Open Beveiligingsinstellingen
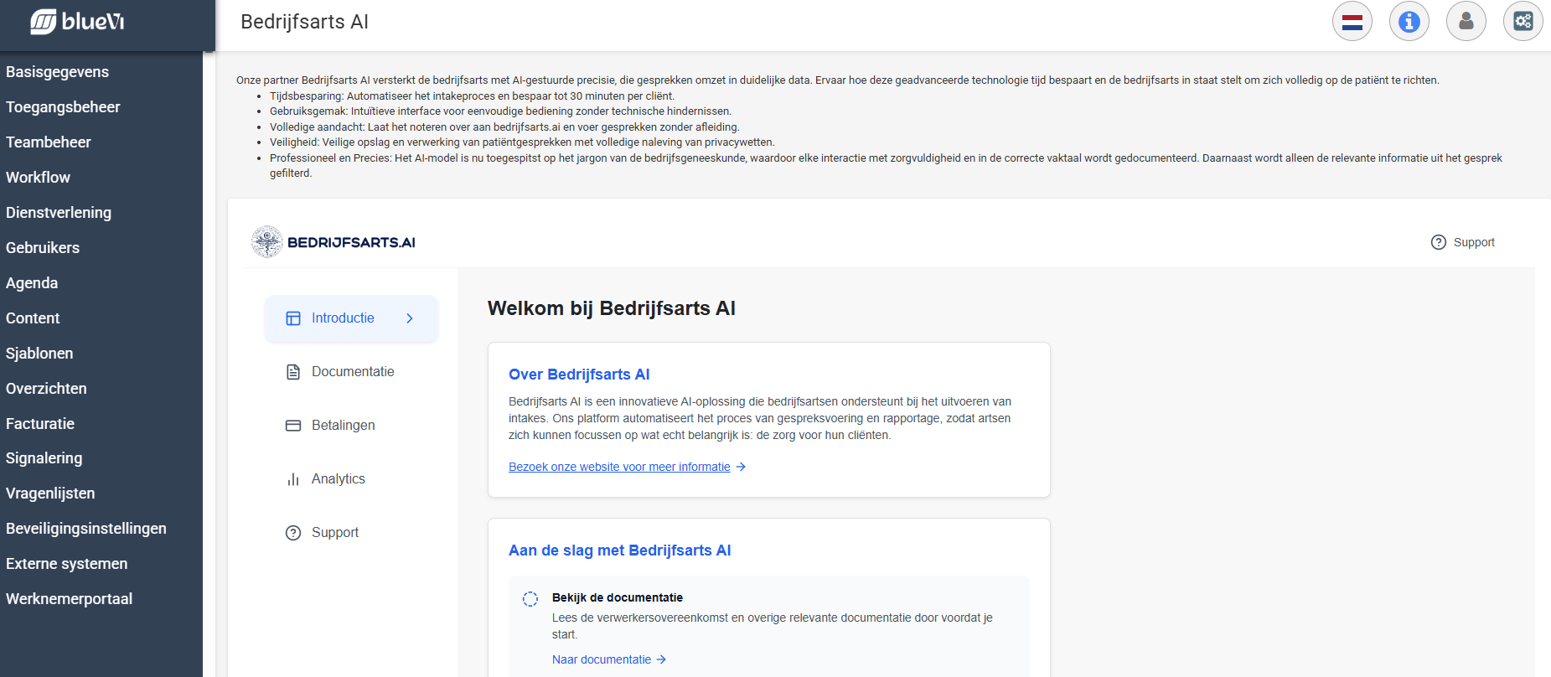Screen dimensions: 1551x677 tap(86, 529)
